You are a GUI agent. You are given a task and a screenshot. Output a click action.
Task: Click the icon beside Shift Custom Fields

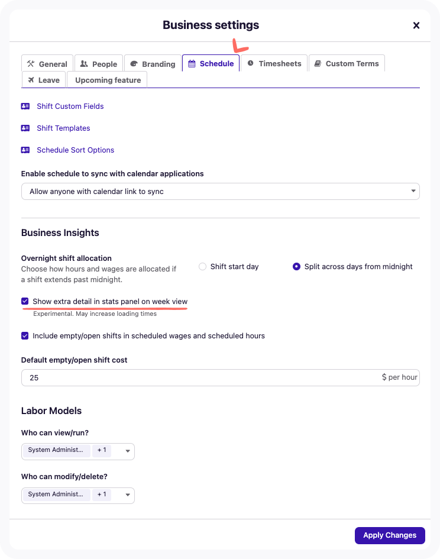click(25, 106)
